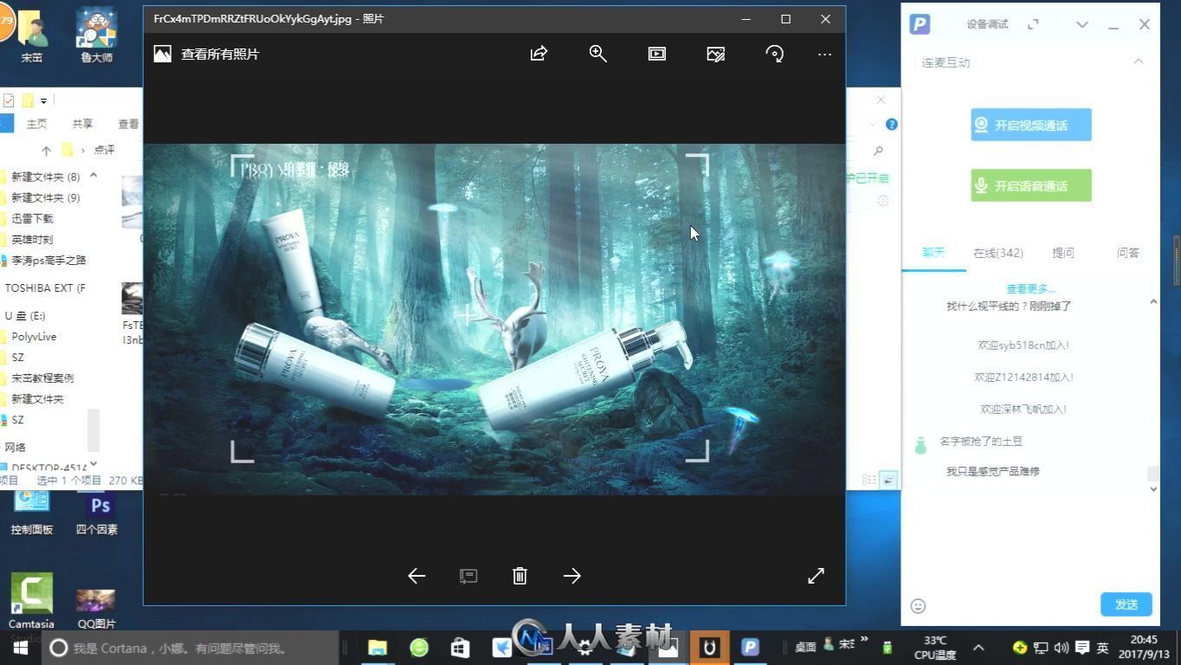Open 鲁大师 desktop shortcut
This screenshot has width=1181, height=665.
coord(96,35)
